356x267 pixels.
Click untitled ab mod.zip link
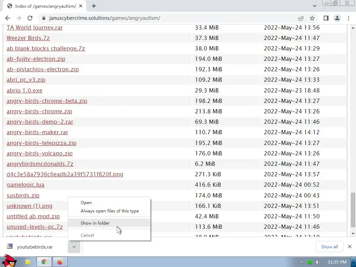[33, 216]
